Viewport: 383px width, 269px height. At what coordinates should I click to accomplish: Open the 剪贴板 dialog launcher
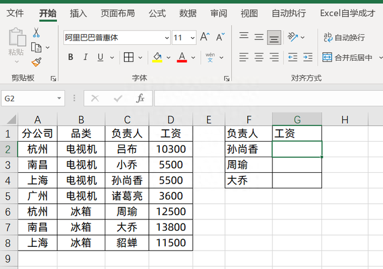click(53, 78)
